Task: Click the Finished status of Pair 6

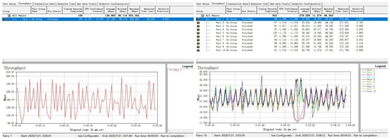Action: [x=247, y=36]
